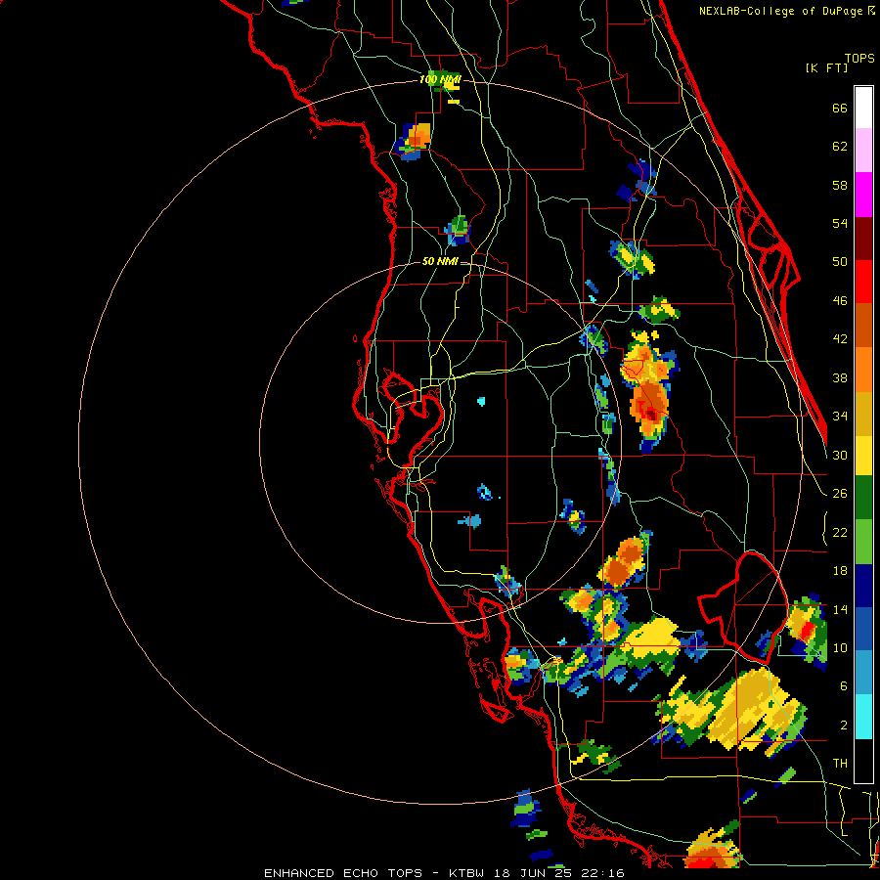Click the black TH threshold swatch

tap(863, 761)
